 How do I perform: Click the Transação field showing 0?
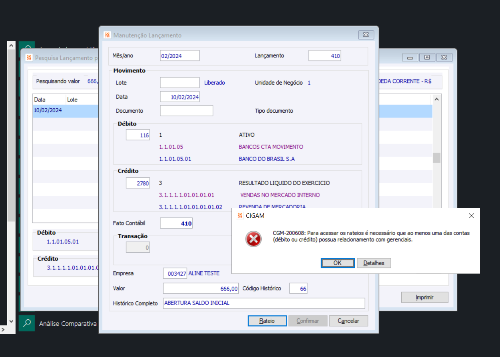coord(138,248)
